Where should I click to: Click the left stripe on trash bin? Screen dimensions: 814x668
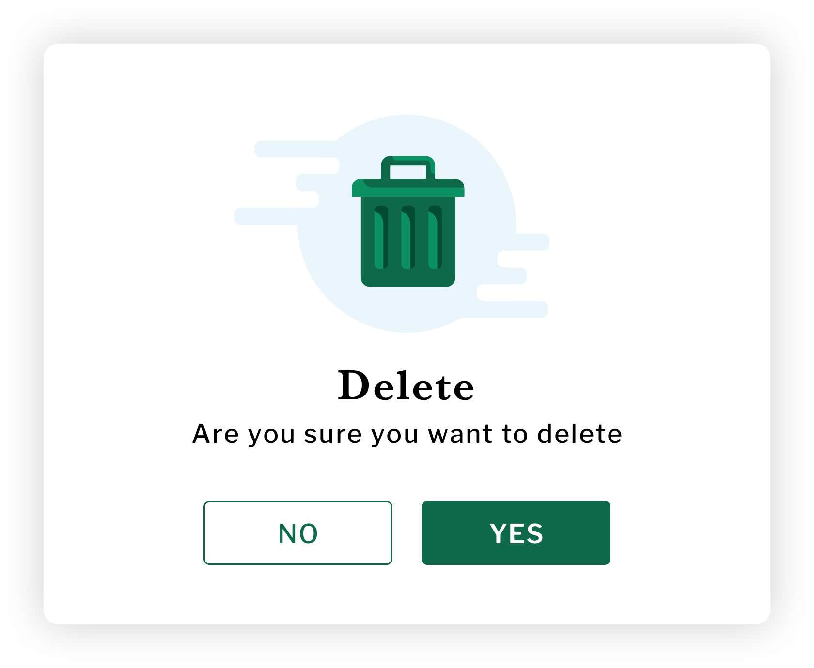381,238
